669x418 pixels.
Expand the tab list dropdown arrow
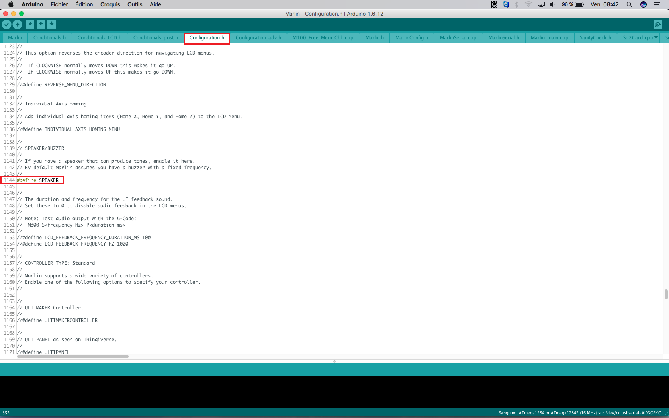click(656, 37)
